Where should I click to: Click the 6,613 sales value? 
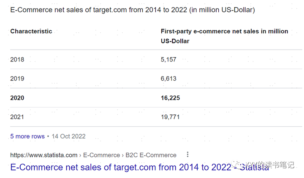click(x=168, y=78)
